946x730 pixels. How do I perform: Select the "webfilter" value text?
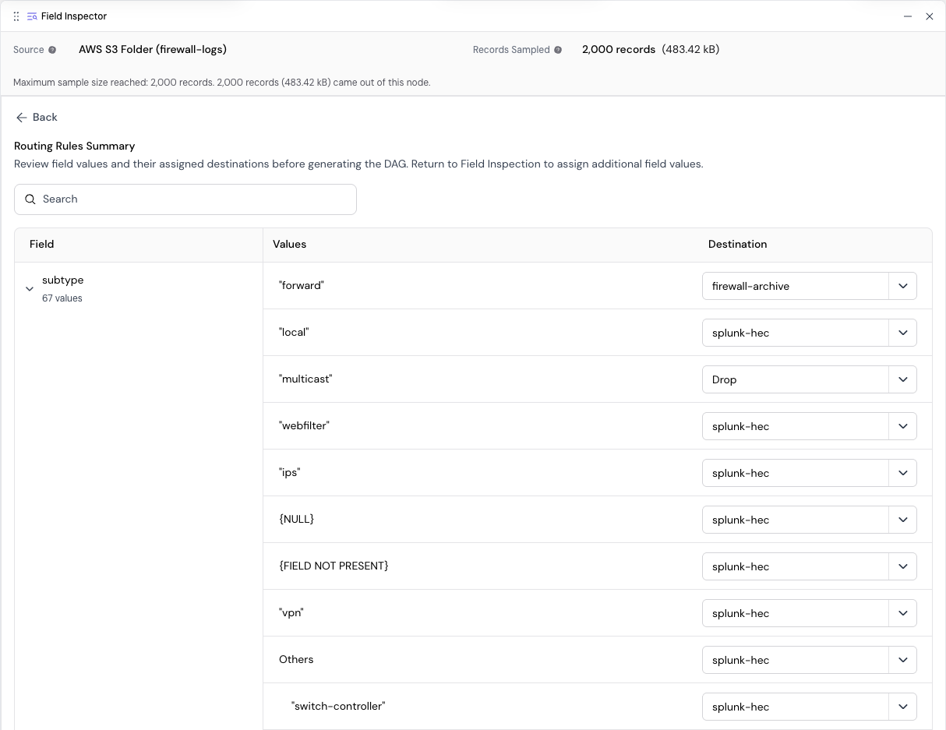point(304,426)
